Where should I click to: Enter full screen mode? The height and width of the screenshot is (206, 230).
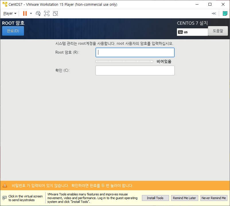47,13
